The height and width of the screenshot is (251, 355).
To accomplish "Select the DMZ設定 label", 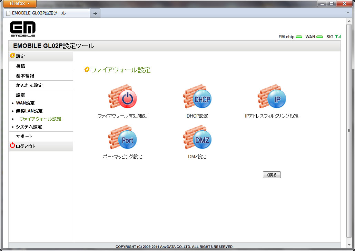I will [x=197, y=157].
